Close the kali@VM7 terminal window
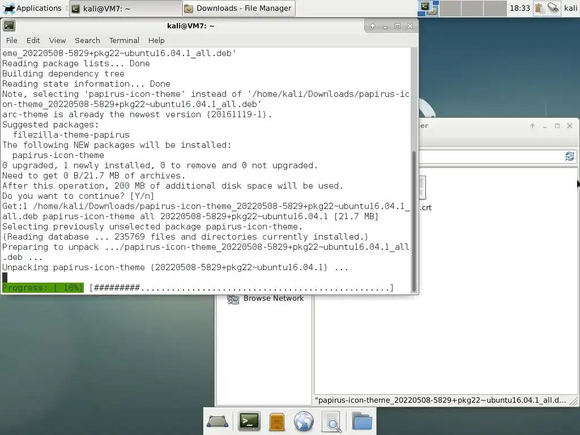 (410, 26)
